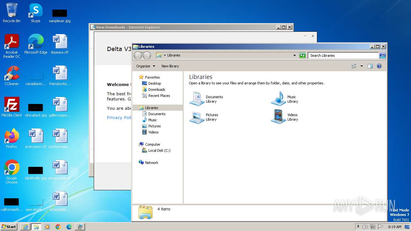Select pressurebit.rtf file on desktop
Screen dimensions: 411x231
(x=60, y=170)
